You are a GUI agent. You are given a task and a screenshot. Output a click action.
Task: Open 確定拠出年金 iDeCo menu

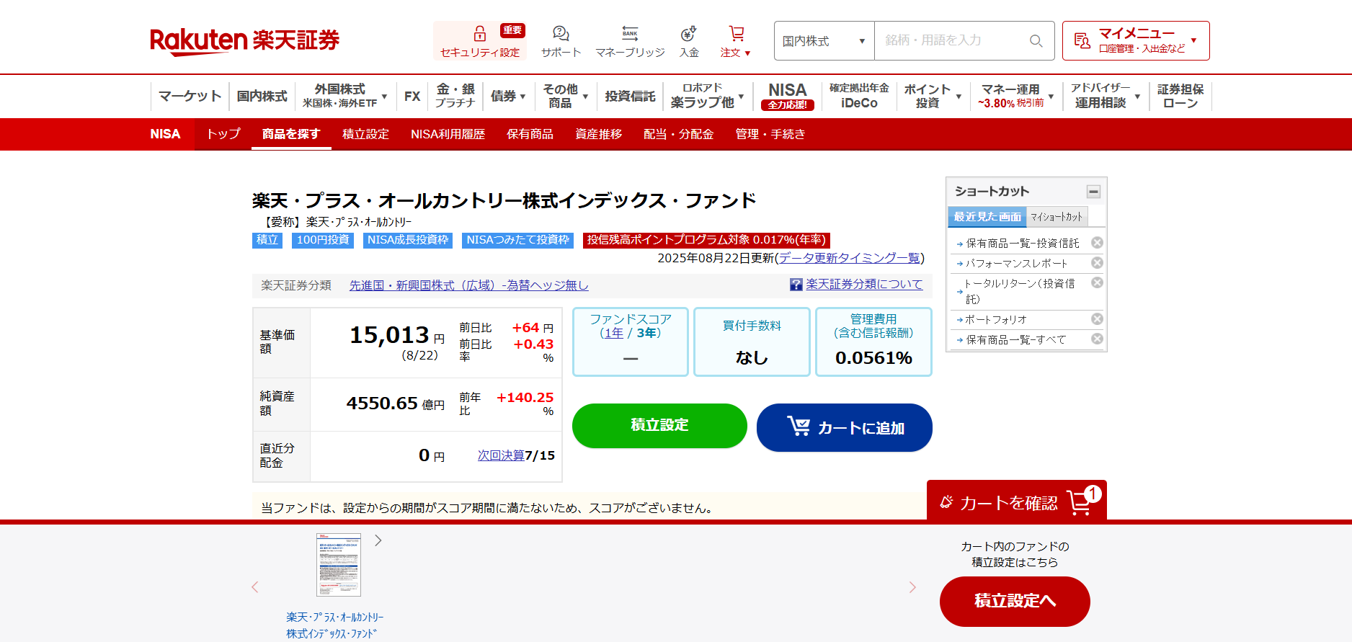pyautogui.click(x=859, y=96)
